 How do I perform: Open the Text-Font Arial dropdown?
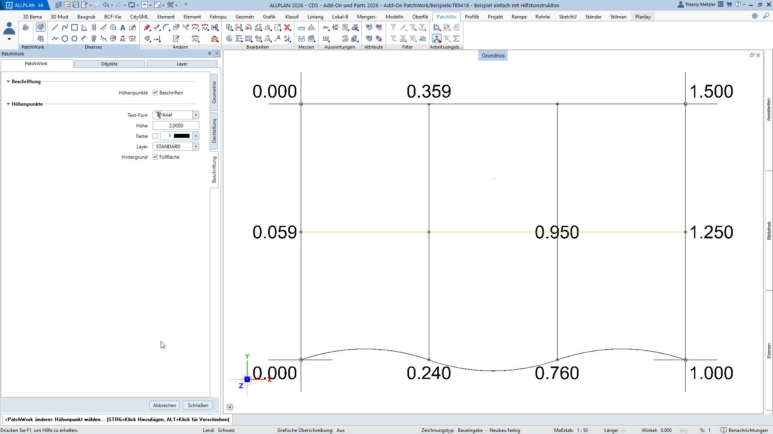click(x=196, y=115)
